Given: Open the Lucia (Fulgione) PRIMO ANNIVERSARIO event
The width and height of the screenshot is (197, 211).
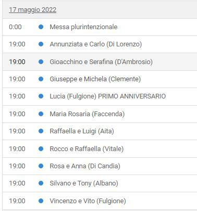Looking at the screenshot, I should pyautogui.click(x=108, y=96).
